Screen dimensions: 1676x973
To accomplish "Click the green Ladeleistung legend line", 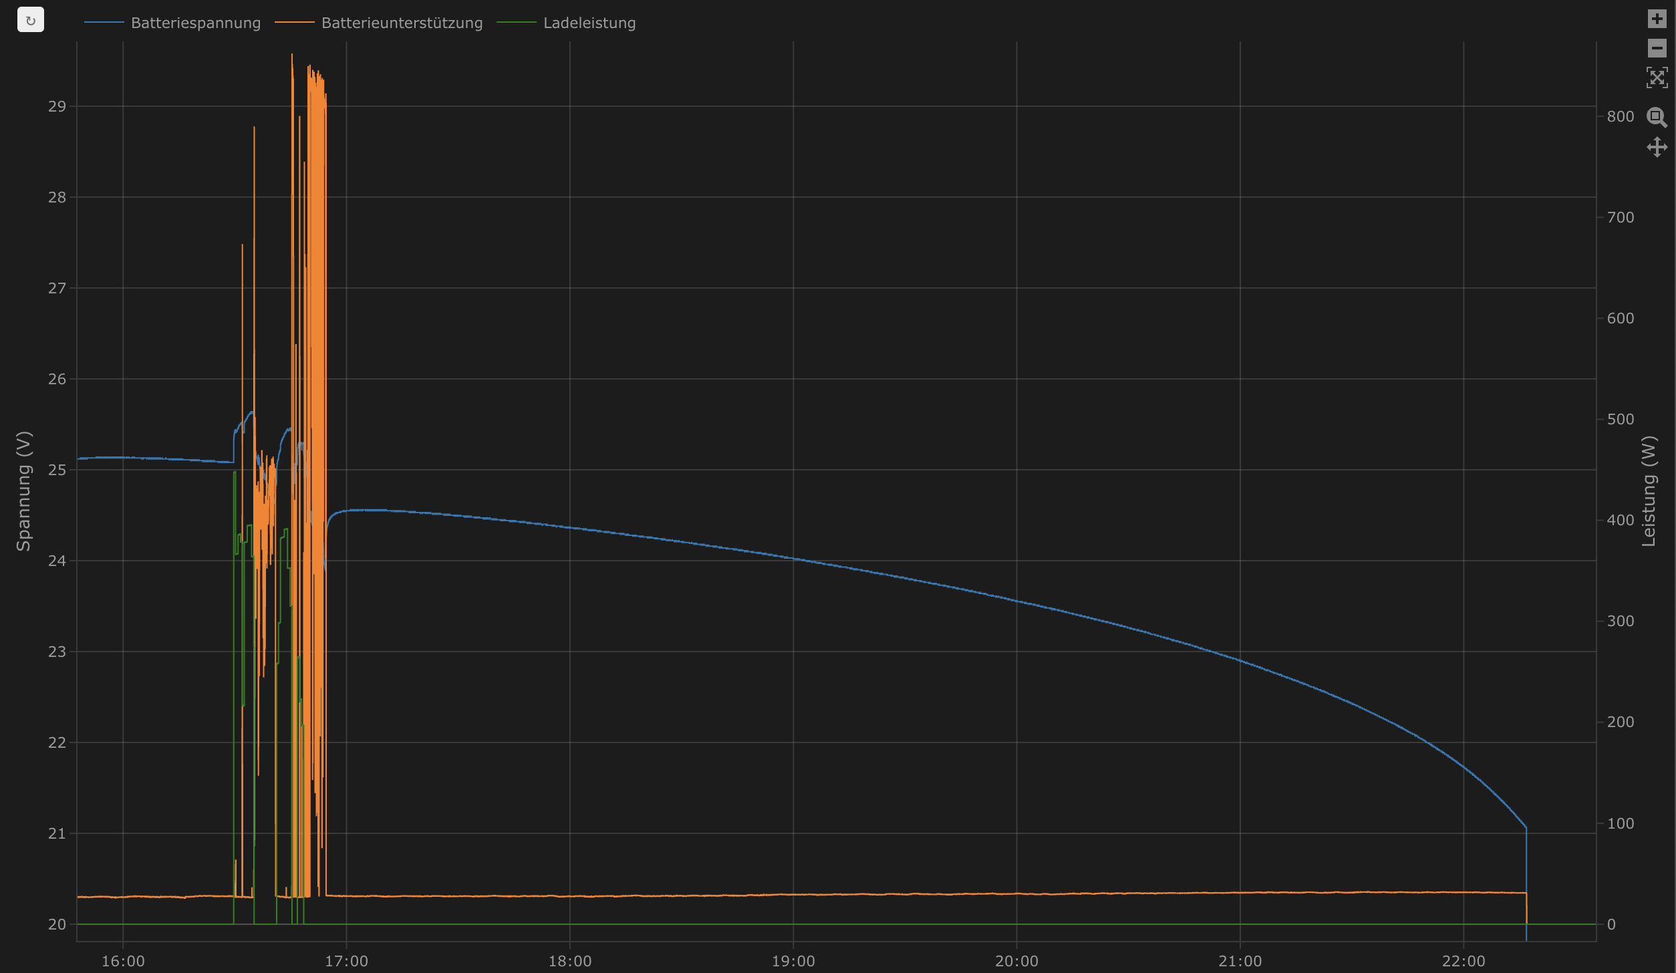I will click(517, 23).
